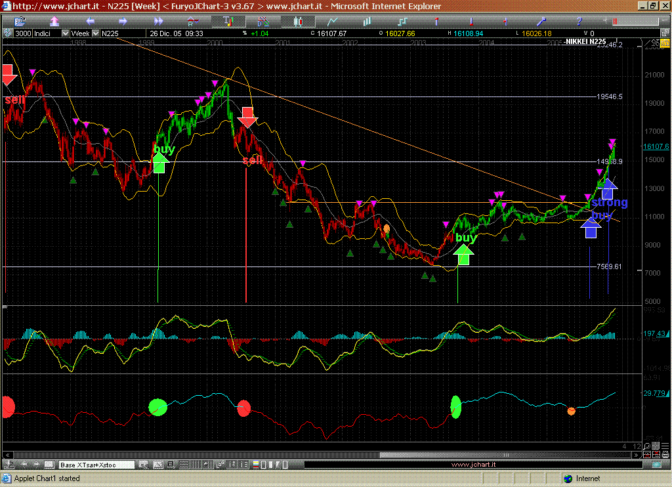This screenshot has width=672, height=487.
Task: Toggle the refresh icon beside 3000 field
Action: [8, 33]
